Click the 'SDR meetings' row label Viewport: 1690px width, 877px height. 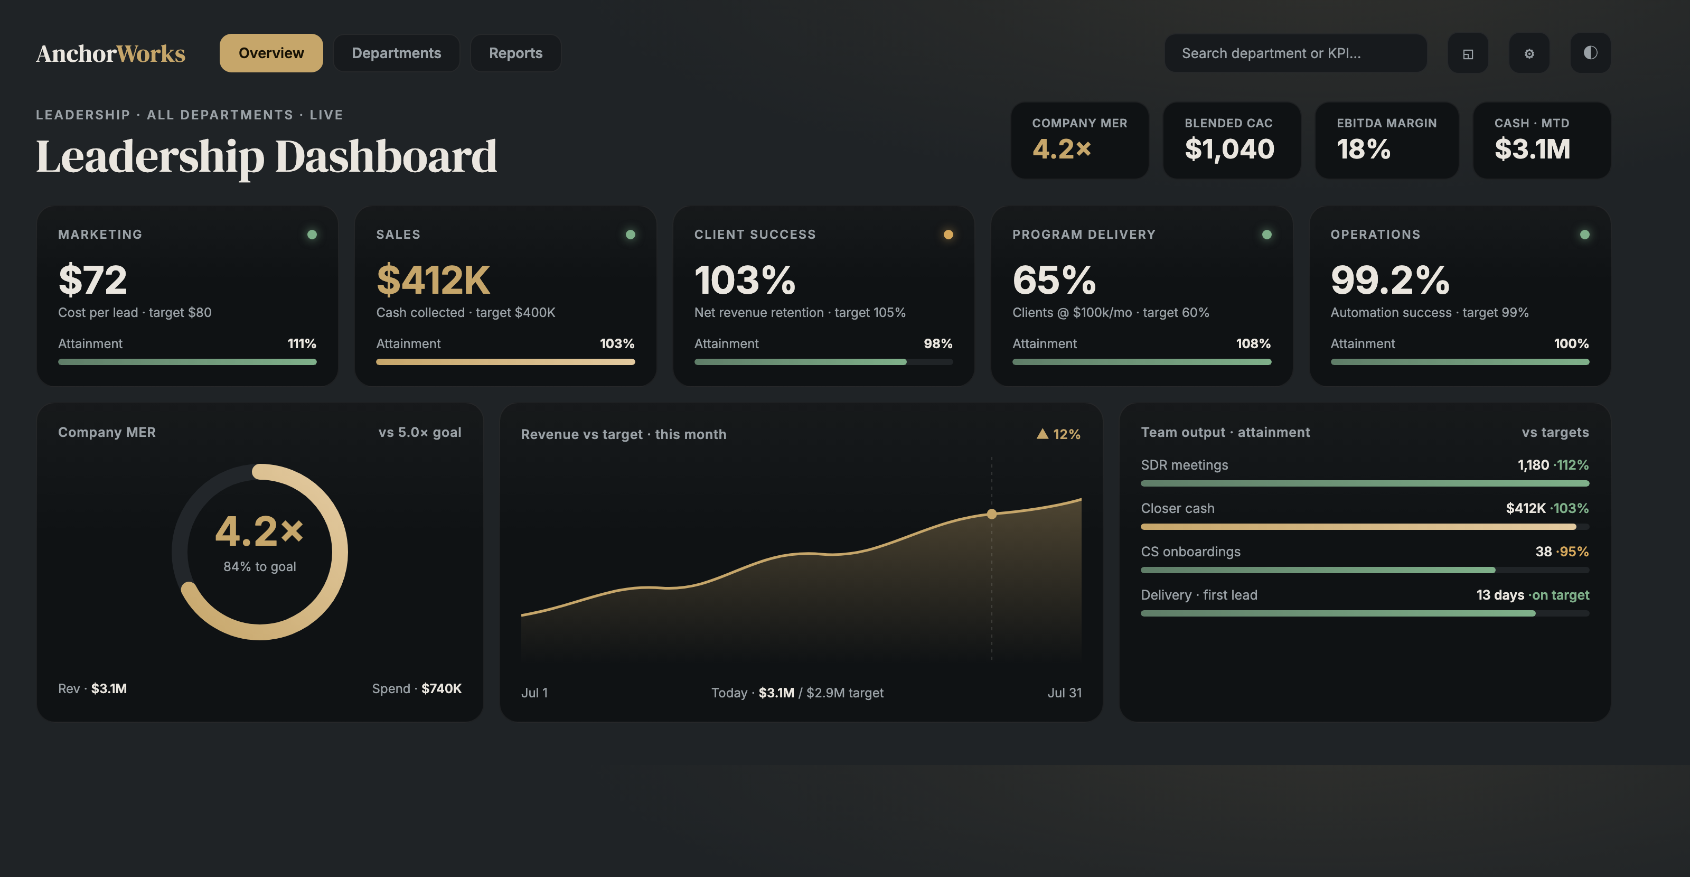1184,465
